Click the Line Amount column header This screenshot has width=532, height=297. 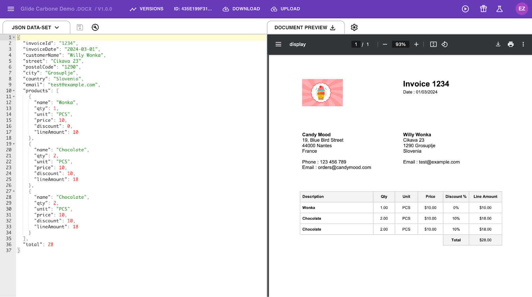click(485, 197)
